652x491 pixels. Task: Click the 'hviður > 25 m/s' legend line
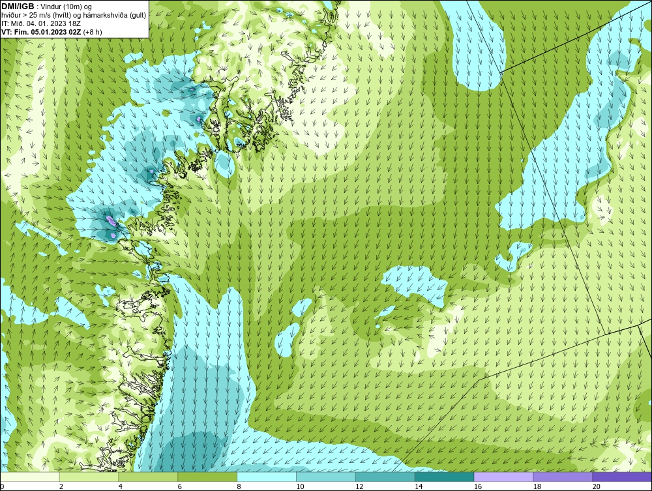pyautogui.click(x=74, y=15)
